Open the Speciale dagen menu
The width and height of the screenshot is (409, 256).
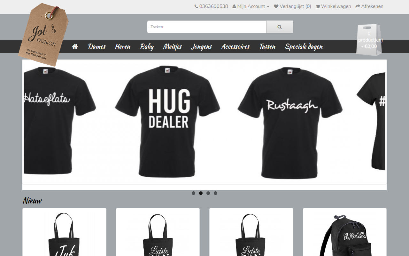click(304, 47)
